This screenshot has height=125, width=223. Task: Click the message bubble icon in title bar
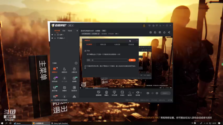(x=149, y=26)
